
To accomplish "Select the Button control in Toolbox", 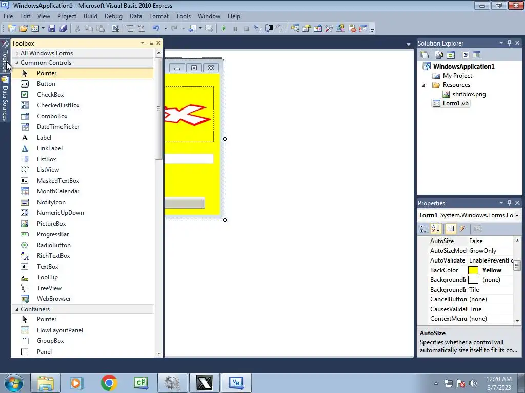I will [83, 84].
